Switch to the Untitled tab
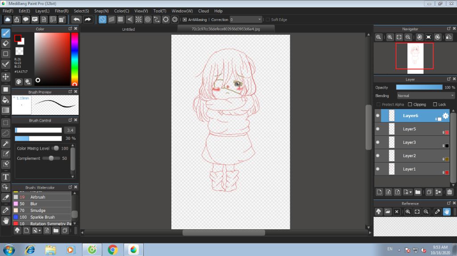Image resolution: width=457 pixels, height=256 pixels. [128, 29]
